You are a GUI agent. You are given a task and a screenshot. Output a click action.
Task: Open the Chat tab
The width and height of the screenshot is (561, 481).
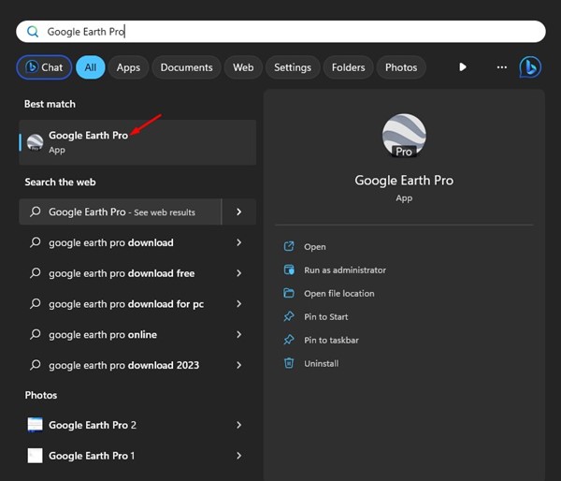click(43, 67)
